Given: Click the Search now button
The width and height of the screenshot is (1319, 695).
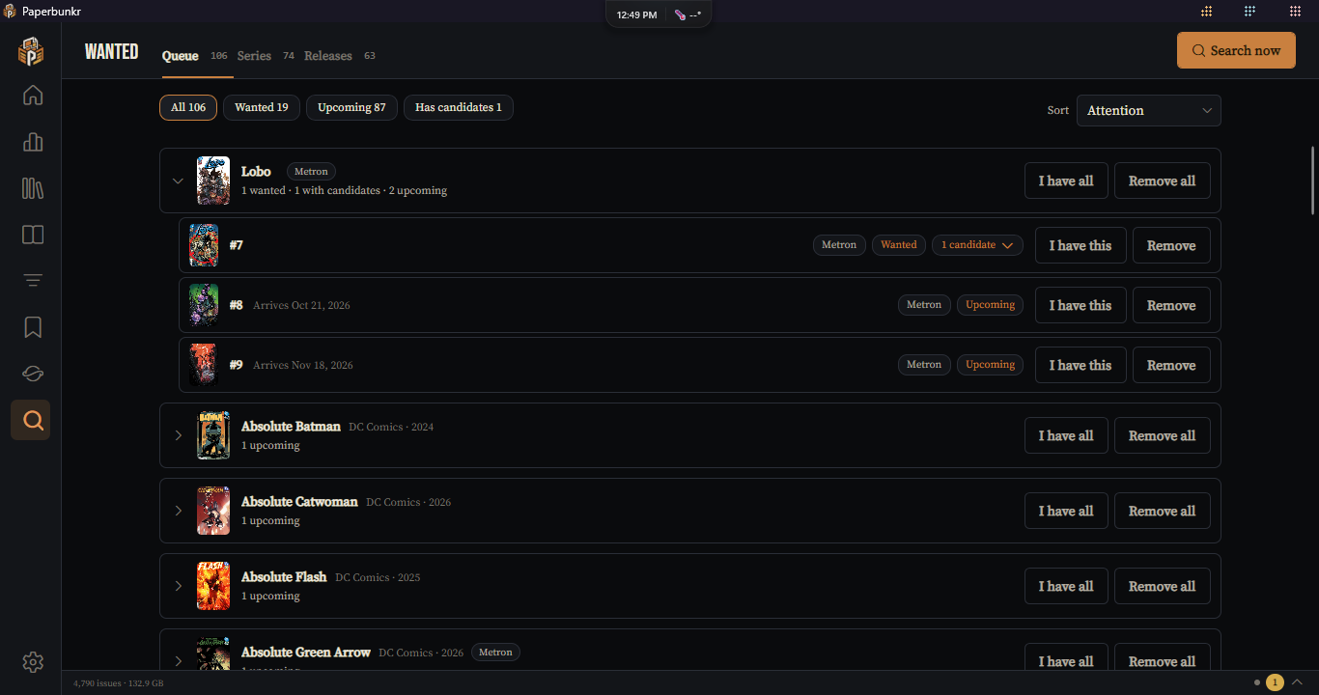Looking at the screenshot, I should (1236, 50).
